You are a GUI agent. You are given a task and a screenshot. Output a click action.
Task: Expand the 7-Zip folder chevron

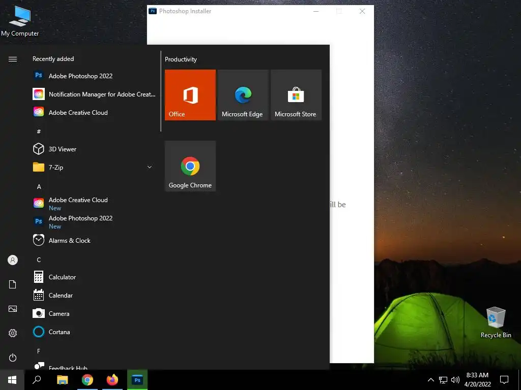click(x=150, y=167)
